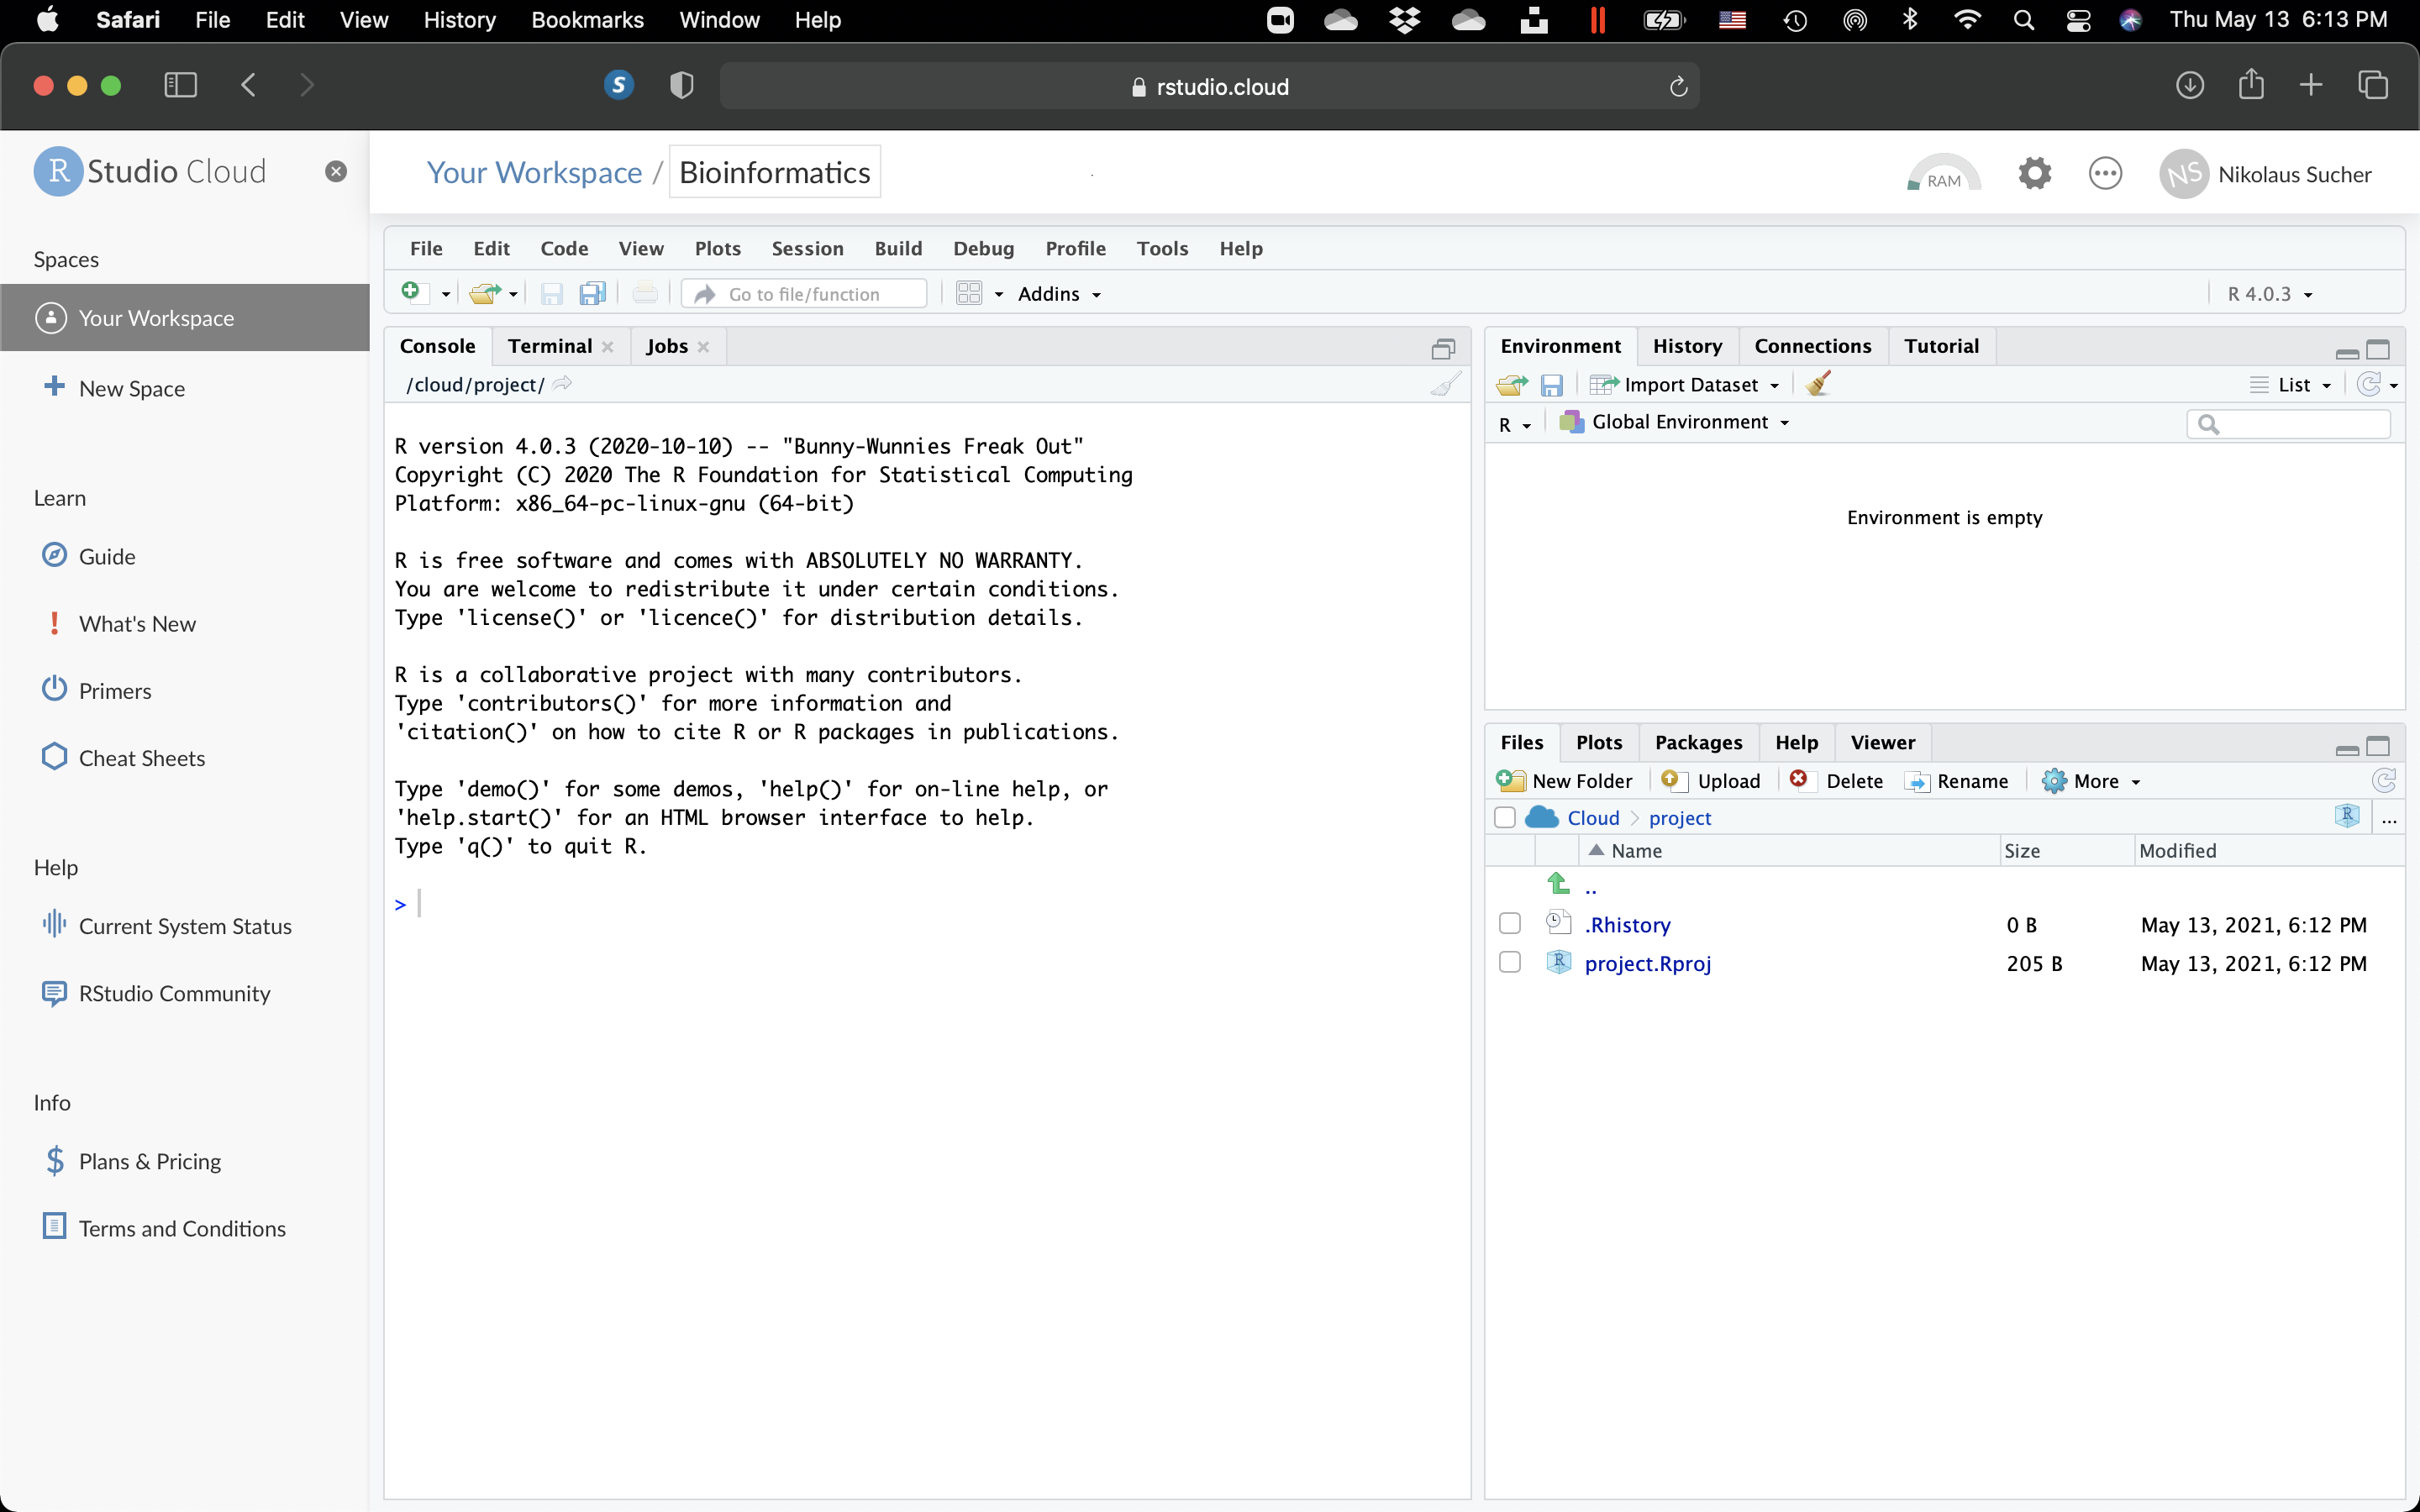Open the R language dropdown in Environment
Viewport: 2420px width, 1512px height.
(x=1515, y=424)
